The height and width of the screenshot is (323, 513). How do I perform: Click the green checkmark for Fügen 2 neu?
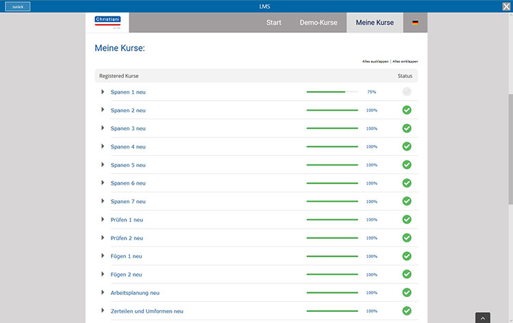click(407, 274)
